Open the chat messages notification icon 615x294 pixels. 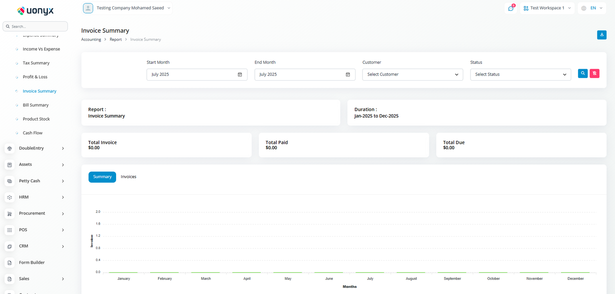pos(510,8)
